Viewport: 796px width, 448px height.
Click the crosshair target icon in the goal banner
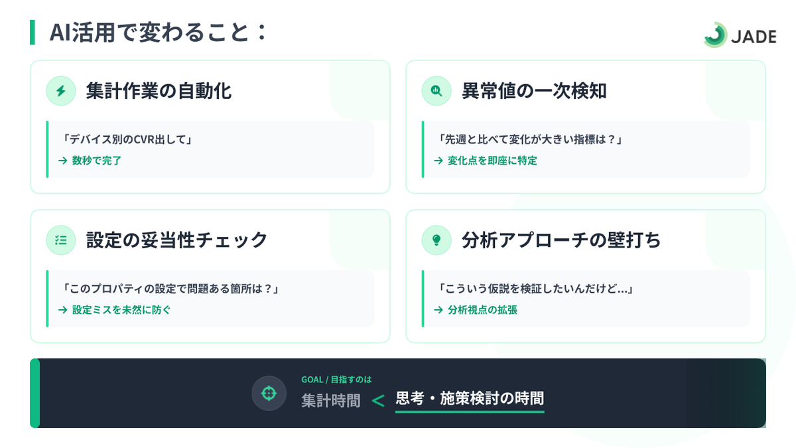click(x=269, y=393)
